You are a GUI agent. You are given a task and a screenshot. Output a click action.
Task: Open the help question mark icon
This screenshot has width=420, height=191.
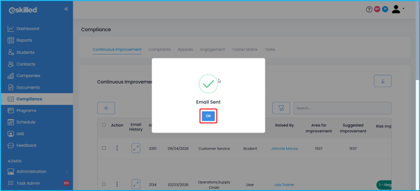click(x=369, y=9)
